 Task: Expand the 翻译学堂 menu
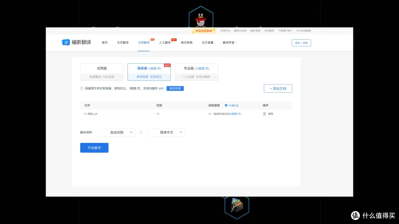pos(230,43)
